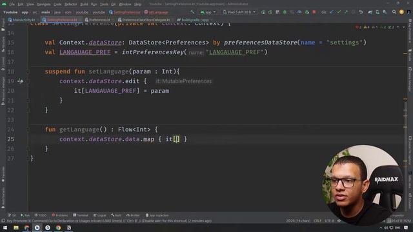Click the preferencesDataStore call on line 15
The image size is (413, 232).
point(261,43)
